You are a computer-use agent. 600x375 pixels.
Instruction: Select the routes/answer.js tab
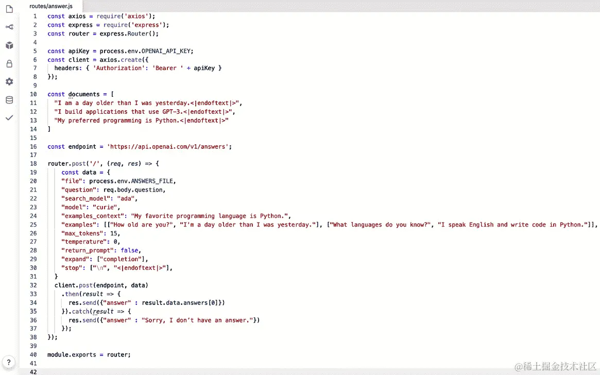[50, 6]
